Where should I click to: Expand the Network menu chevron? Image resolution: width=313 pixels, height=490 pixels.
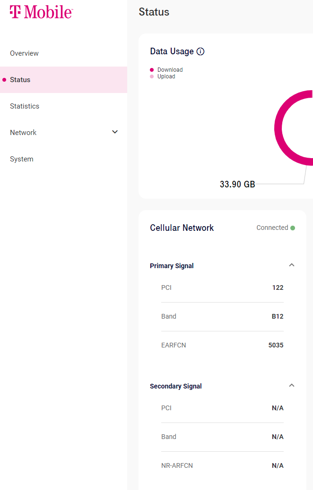point(115,132)
